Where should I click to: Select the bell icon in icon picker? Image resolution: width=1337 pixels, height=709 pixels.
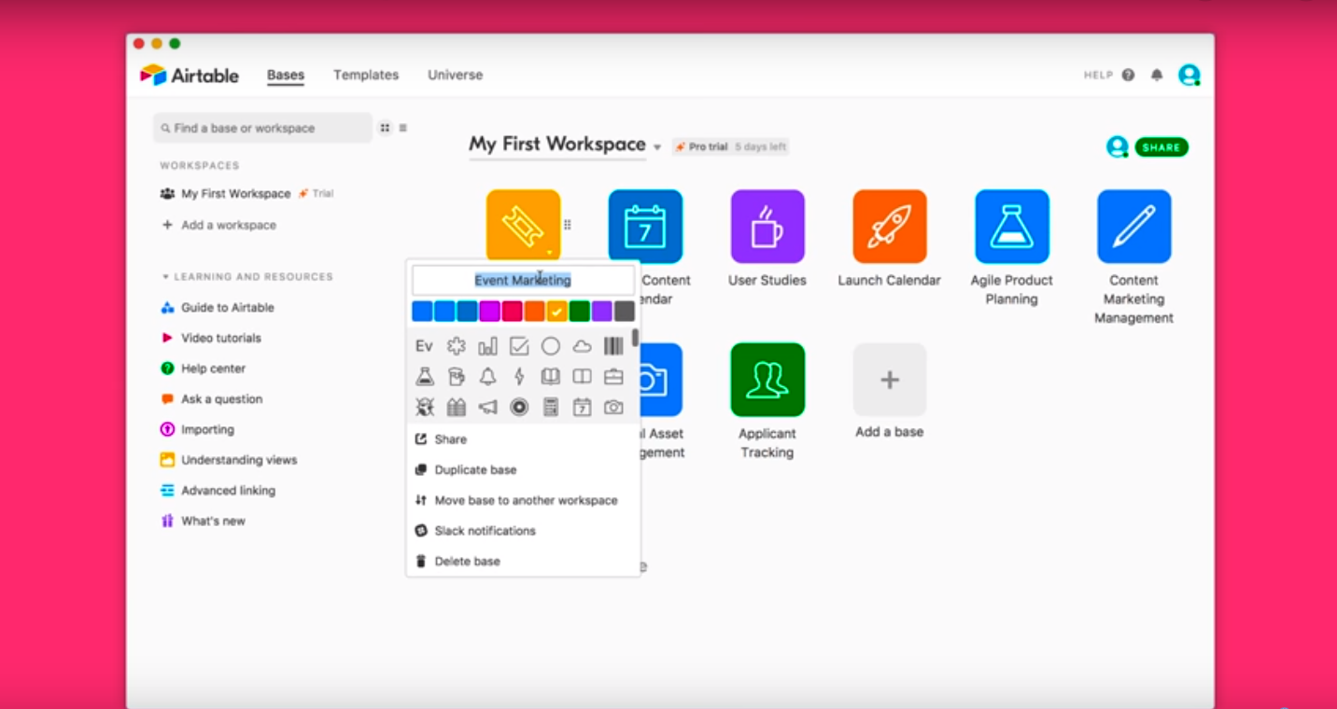point(487,377)
